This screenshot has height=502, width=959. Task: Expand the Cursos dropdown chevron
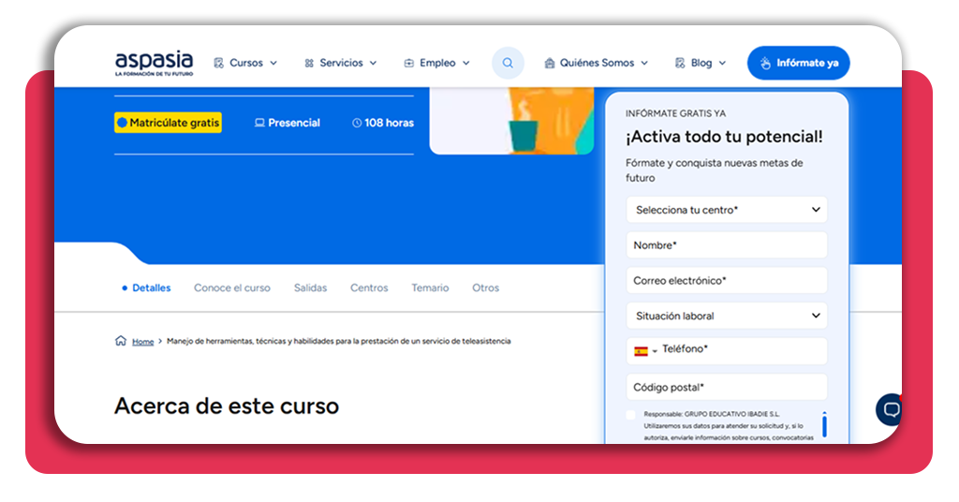[273, 63]
